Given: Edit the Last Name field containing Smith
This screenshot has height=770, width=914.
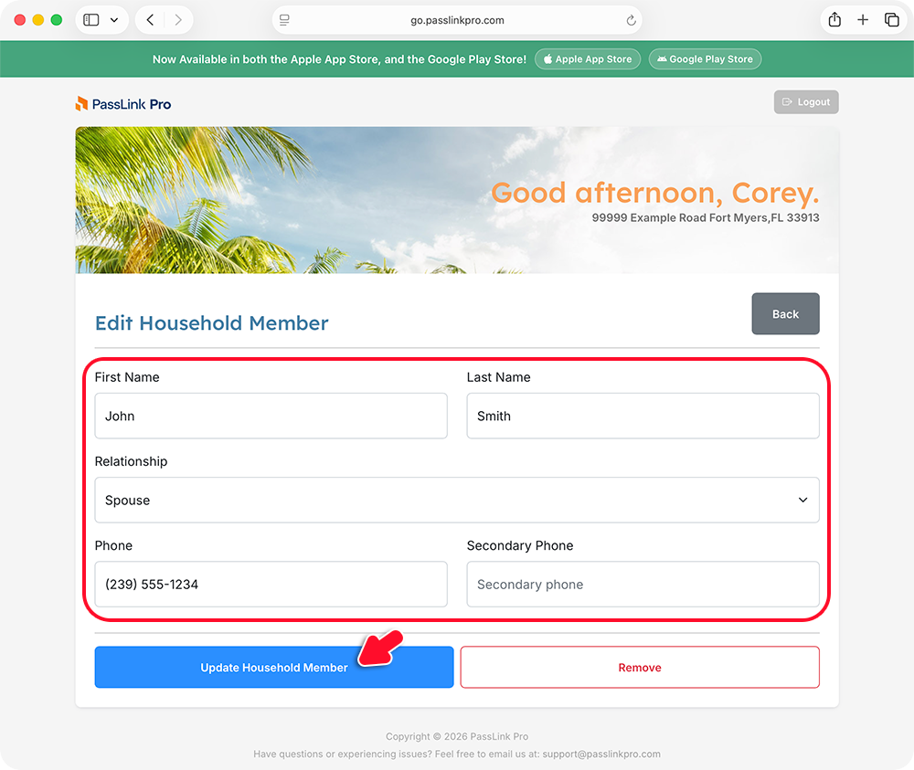Looking at the screenshot, I should [x=643, y=416].
